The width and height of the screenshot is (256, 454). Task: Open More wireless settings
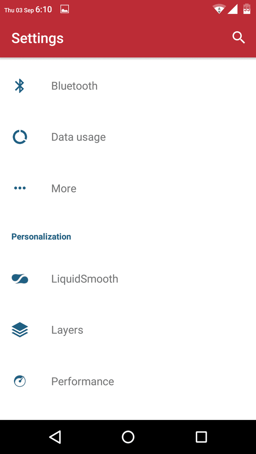pos(128,188)
